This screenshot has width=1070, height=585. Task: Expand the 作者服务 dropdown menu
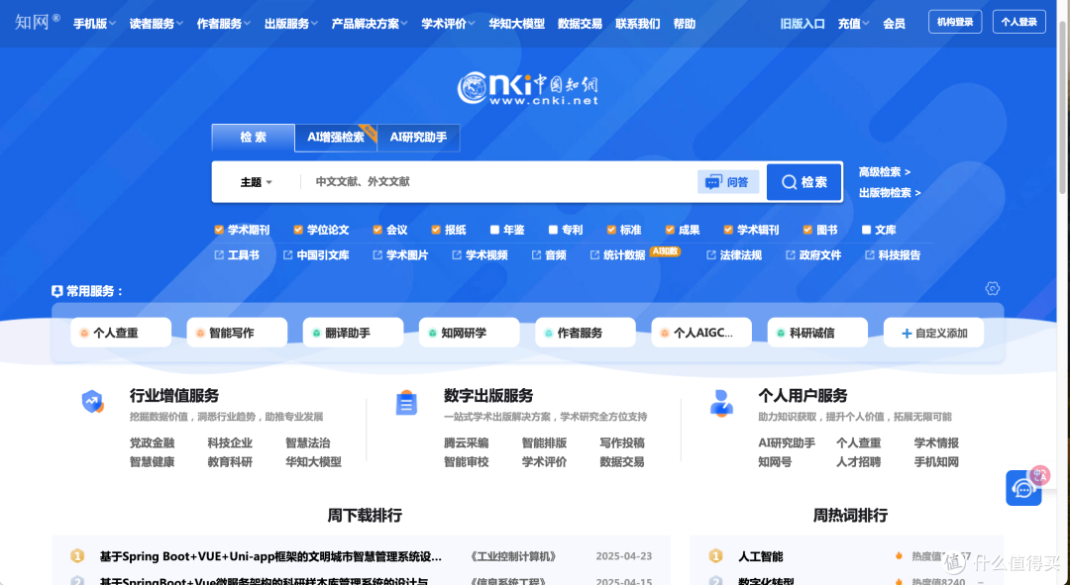coord(224,24)
